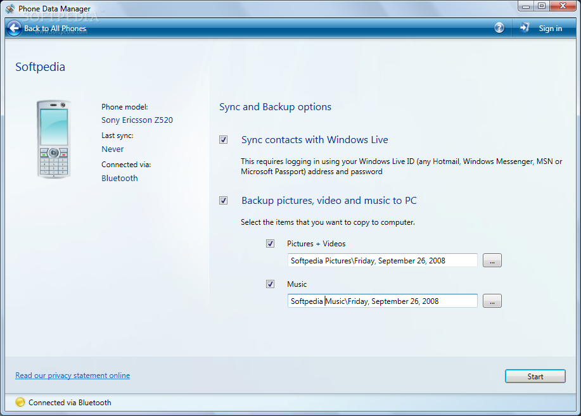Uncheck the Pictures + Videos checkbox
Image resolution: width=581 pixels, height=416 pixels.
click(270, 243)
